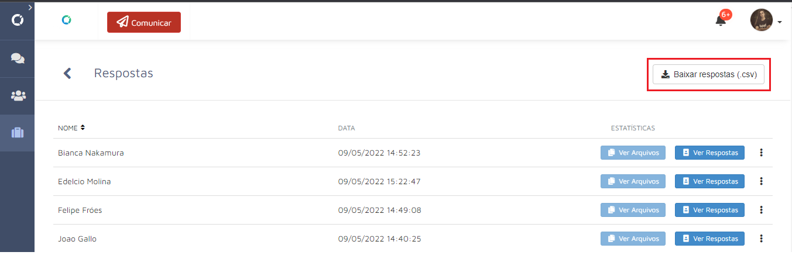Expand the sidebar with top chevron

(30, 6)
